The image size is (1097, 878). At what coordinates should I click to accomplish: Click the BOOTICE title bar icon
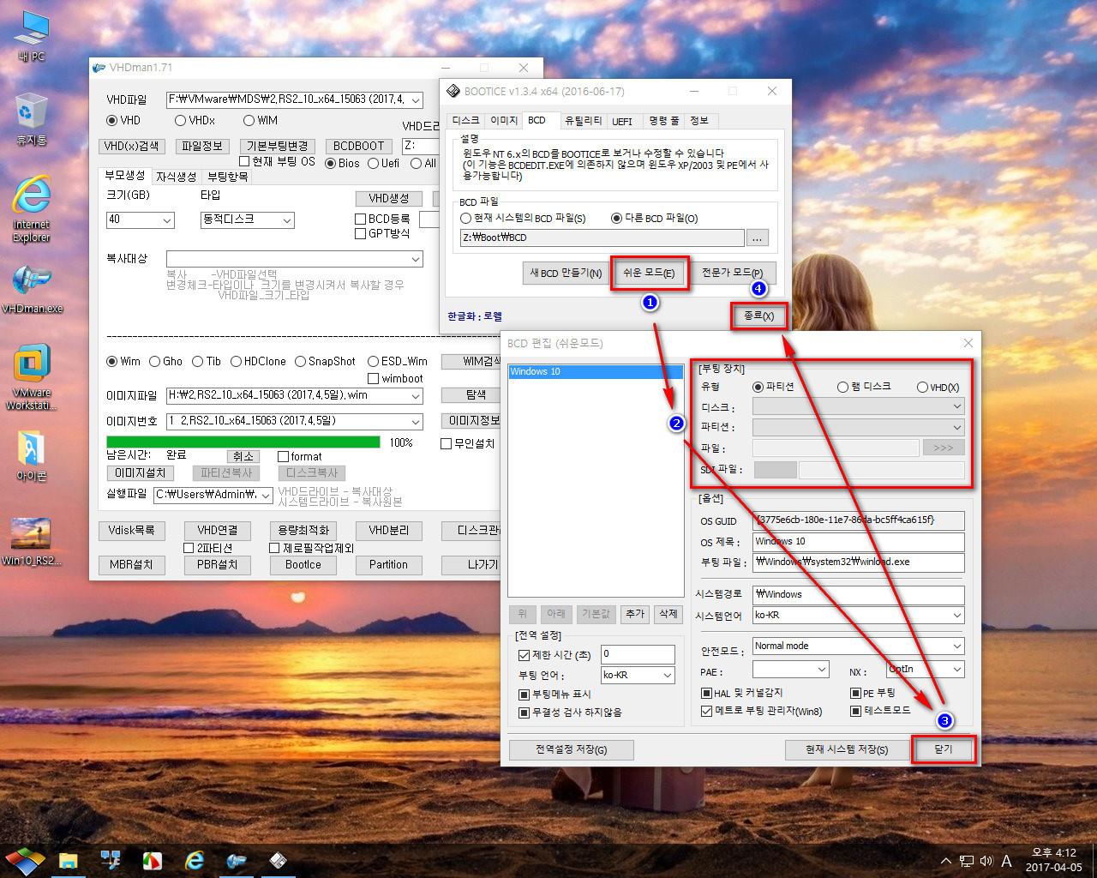[453, 91]
